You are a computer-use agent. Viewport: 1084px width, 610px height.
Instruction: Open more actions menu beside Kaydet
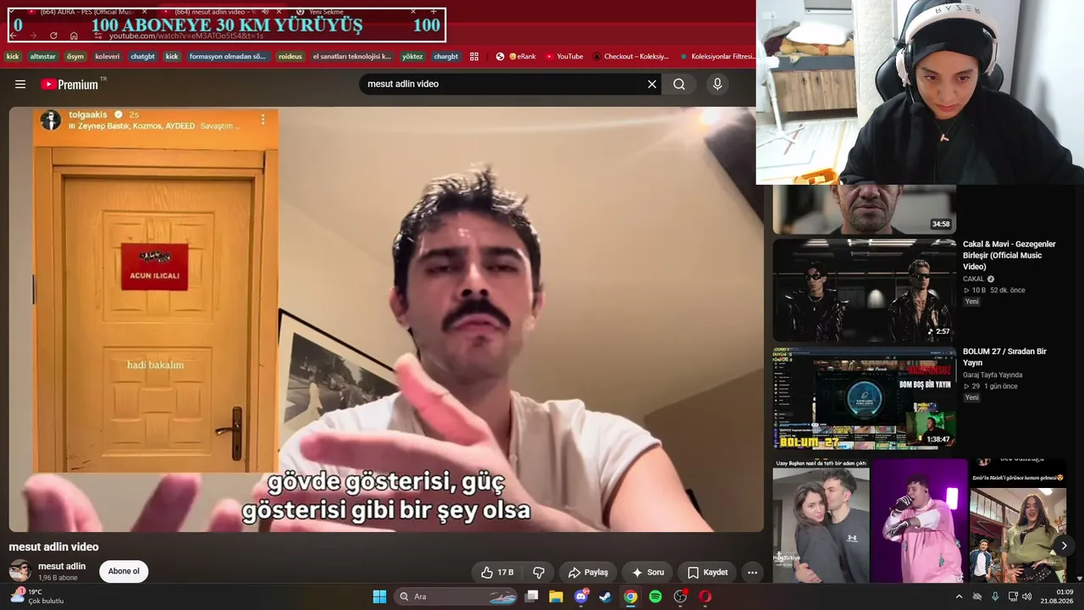click(752, 572)
